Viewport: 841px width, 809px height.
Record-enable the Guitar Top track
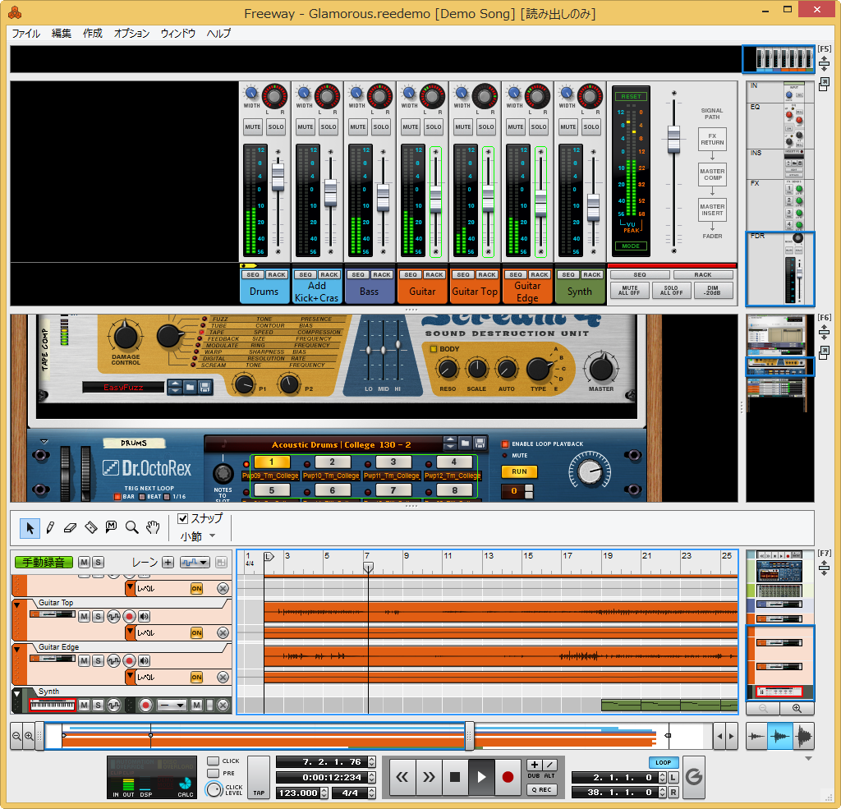click(x=129, y=617)
